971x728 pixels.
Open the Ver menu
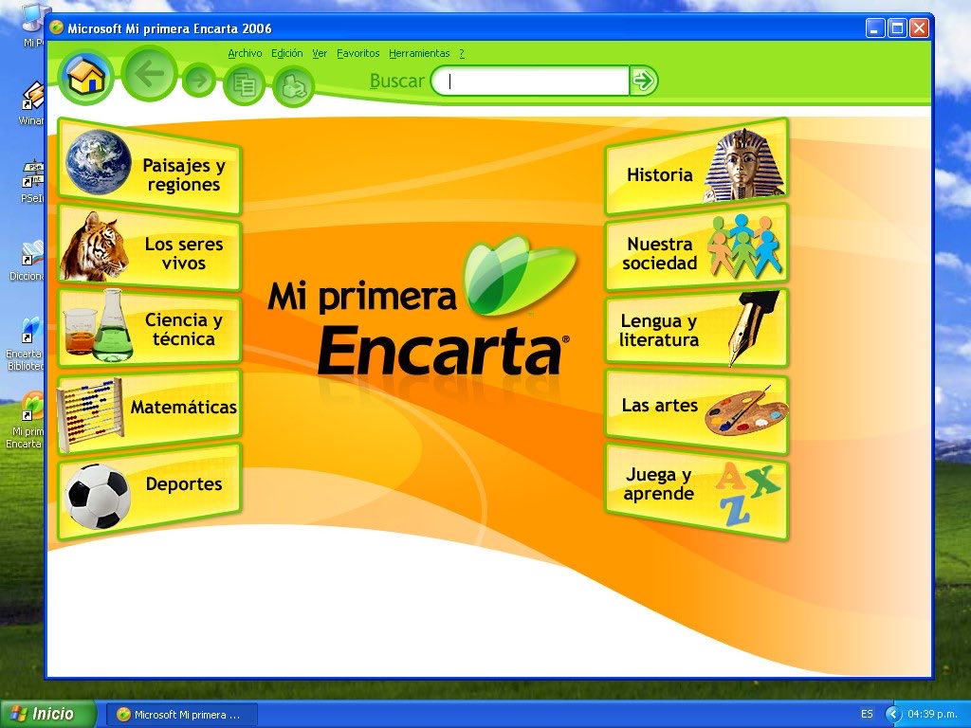[320, 53]
